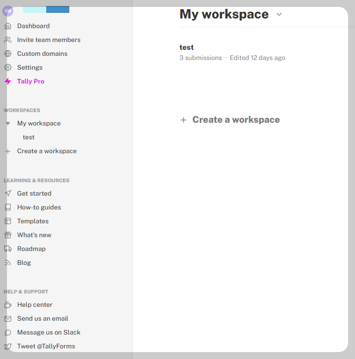
Task: Collapse My workspace tree with the triangle
Action: [8, 124]
